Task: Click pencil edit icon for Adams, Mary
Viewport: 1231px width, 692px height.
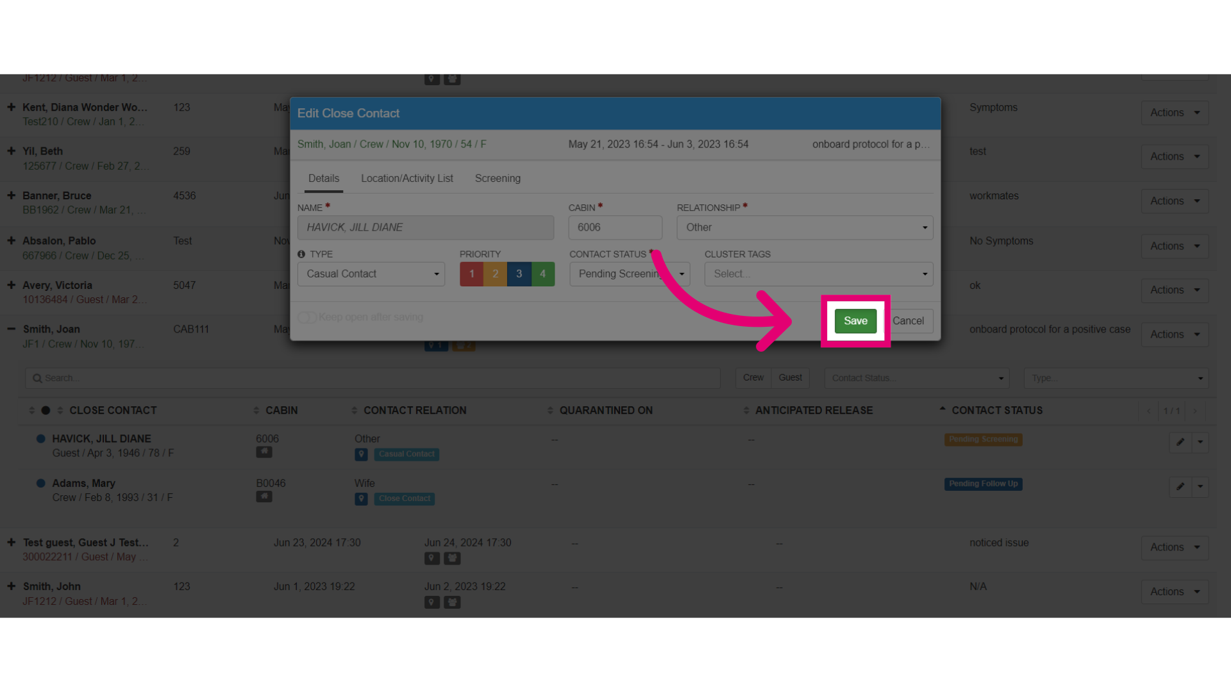Action: click(x=1180, y=487)
